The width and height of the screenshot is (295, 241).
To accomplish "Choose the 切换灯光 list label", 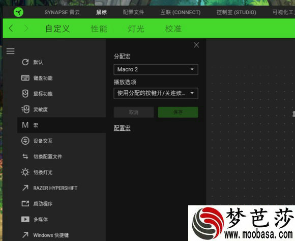I will tap(43, 172).
